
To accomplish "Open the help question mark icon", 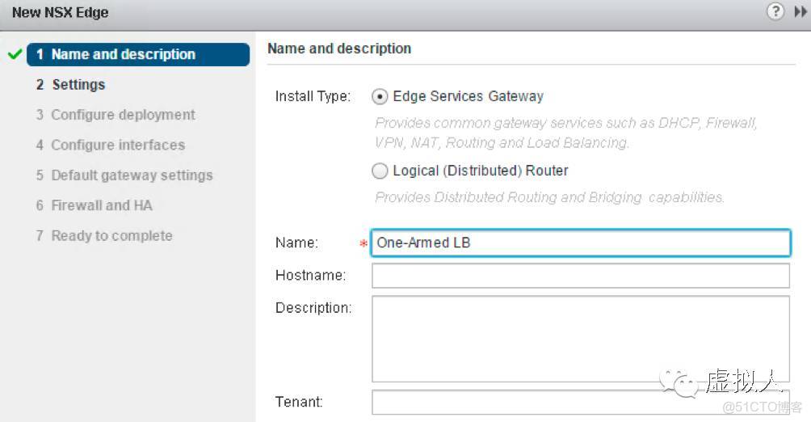I will click(775, 12).
